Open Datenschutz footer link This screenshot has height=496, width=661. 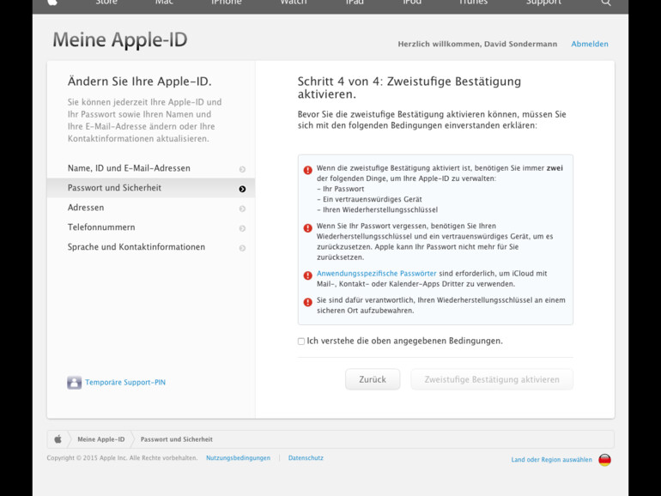306,457
